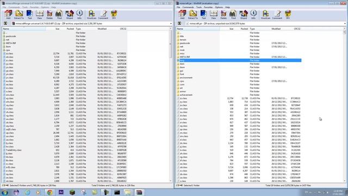Open Wizard in minecraftforge zip window
The image size is (348, 196).
tap(70, 15)
